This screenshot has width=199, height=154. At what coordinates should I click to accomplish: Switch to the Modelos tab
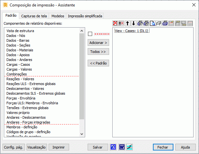tap(58, 16)
